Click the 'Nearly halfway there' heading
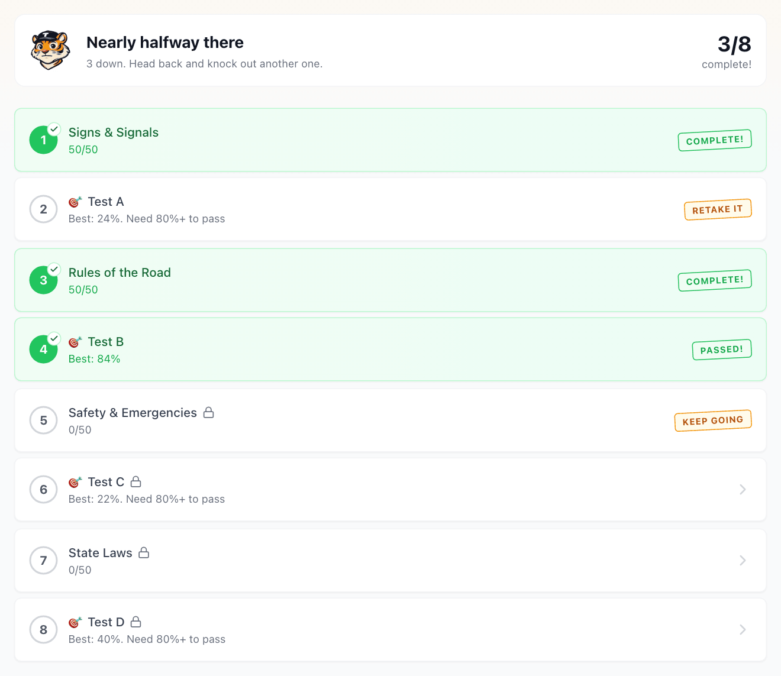 pos(165,43)
